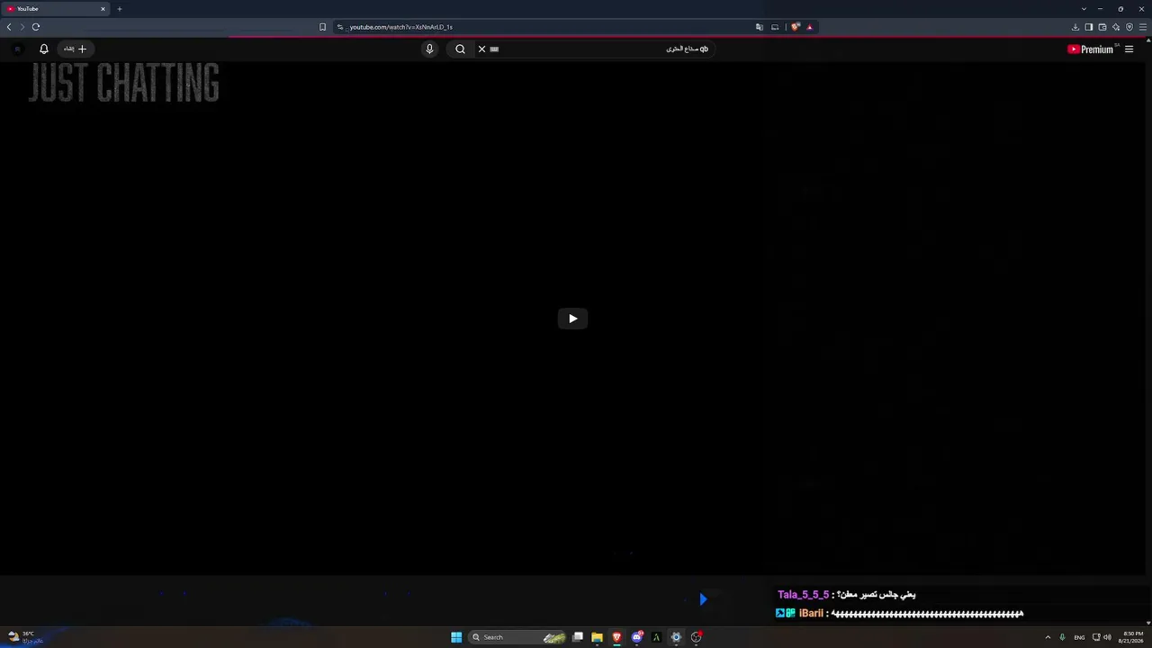Start voice search with microphone icon

(429, 49)
